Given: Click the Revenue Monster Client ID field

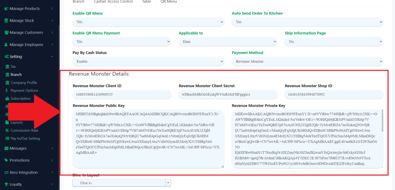Looking at the screenshot, I should pyautogui.click(x=122, y=94).
